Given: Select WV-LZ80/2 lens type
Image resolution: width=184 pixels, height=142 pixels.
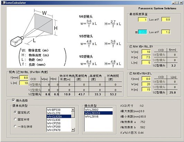Looking at the screenshot, I should [x=99, y=110].
